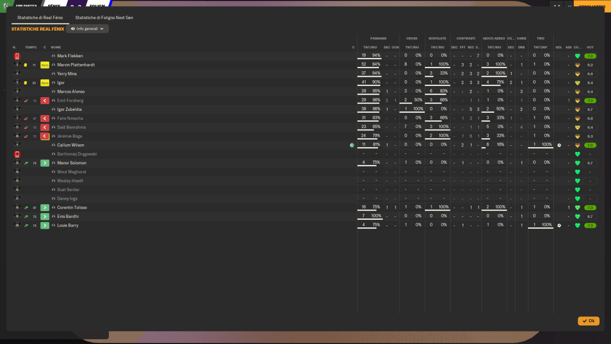The height and width of the screenshot is (344, 611).
Task: Open Marcos Alonso's player profile
Action: [71, 92]
